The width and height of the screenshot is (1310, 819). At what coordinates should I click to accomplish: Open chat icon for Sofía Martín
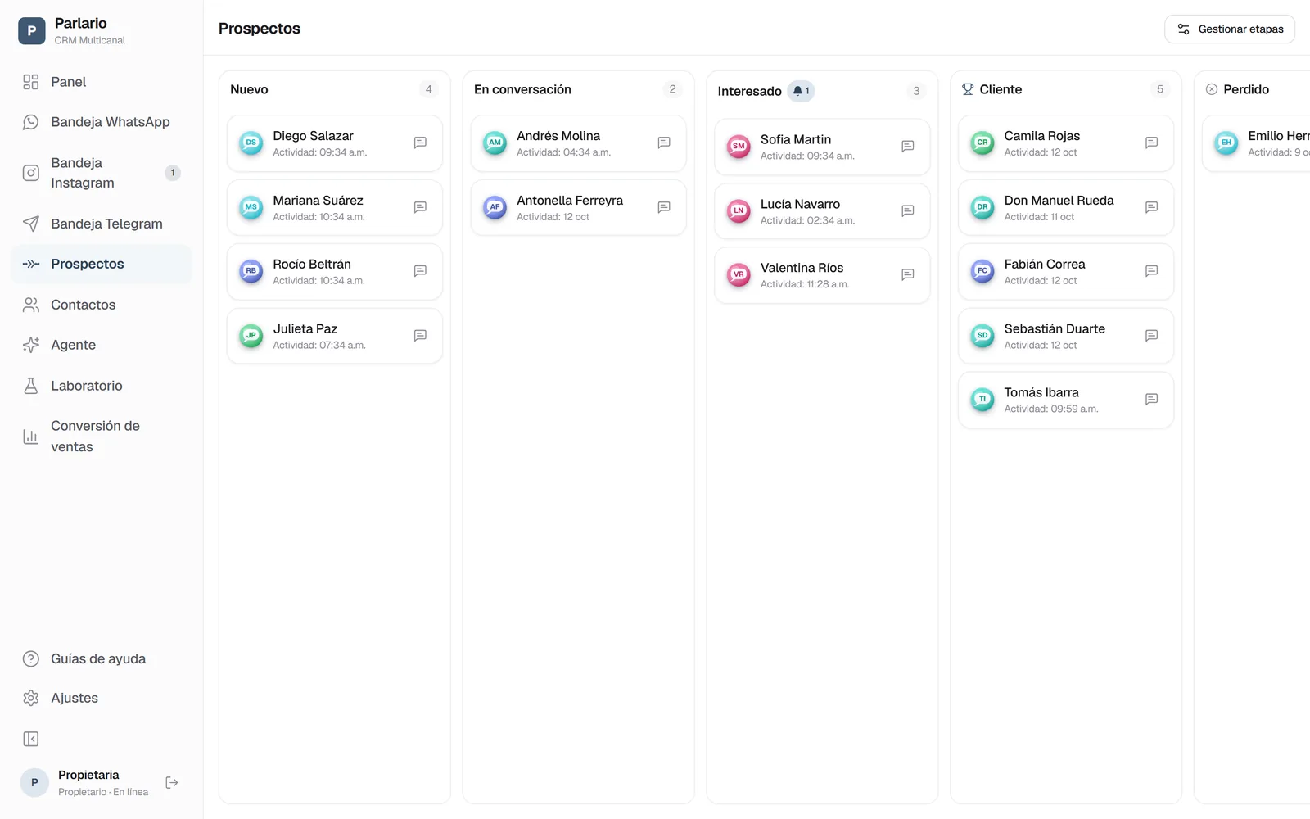pyautogui.click(x=908, y=147)
